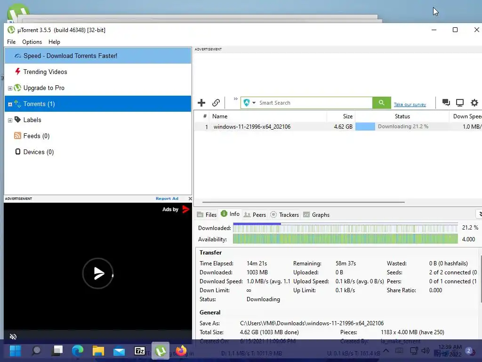
Task: Expand the Labels tree node
Action: click(x=10, y=120)
